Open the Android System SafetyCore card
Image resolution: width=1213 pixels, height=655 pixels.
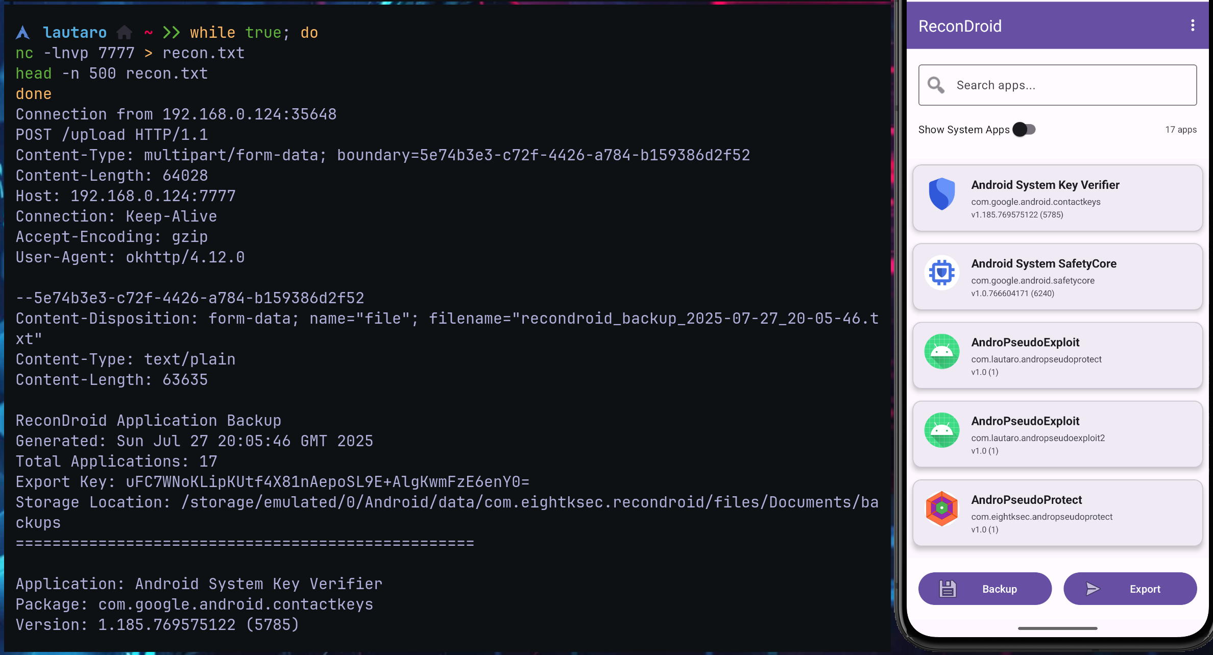click(x=1057, y=277)
